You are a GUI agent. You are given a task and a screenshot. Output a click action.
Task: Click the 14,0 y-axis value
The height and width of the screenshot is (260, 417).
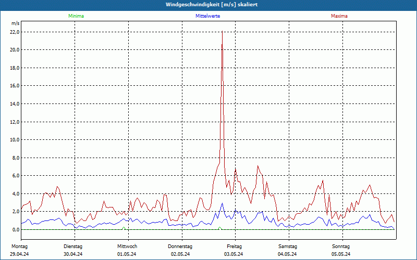(x=15, y=103)
